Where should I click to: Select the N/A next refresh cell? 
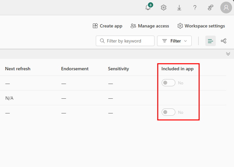click(9, 98)
